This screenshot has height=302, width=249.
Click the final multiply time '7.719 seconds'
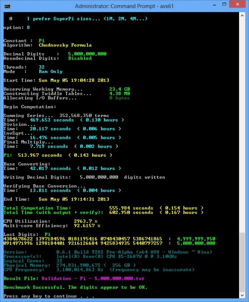pyautogui.click(x=49, y=146)
